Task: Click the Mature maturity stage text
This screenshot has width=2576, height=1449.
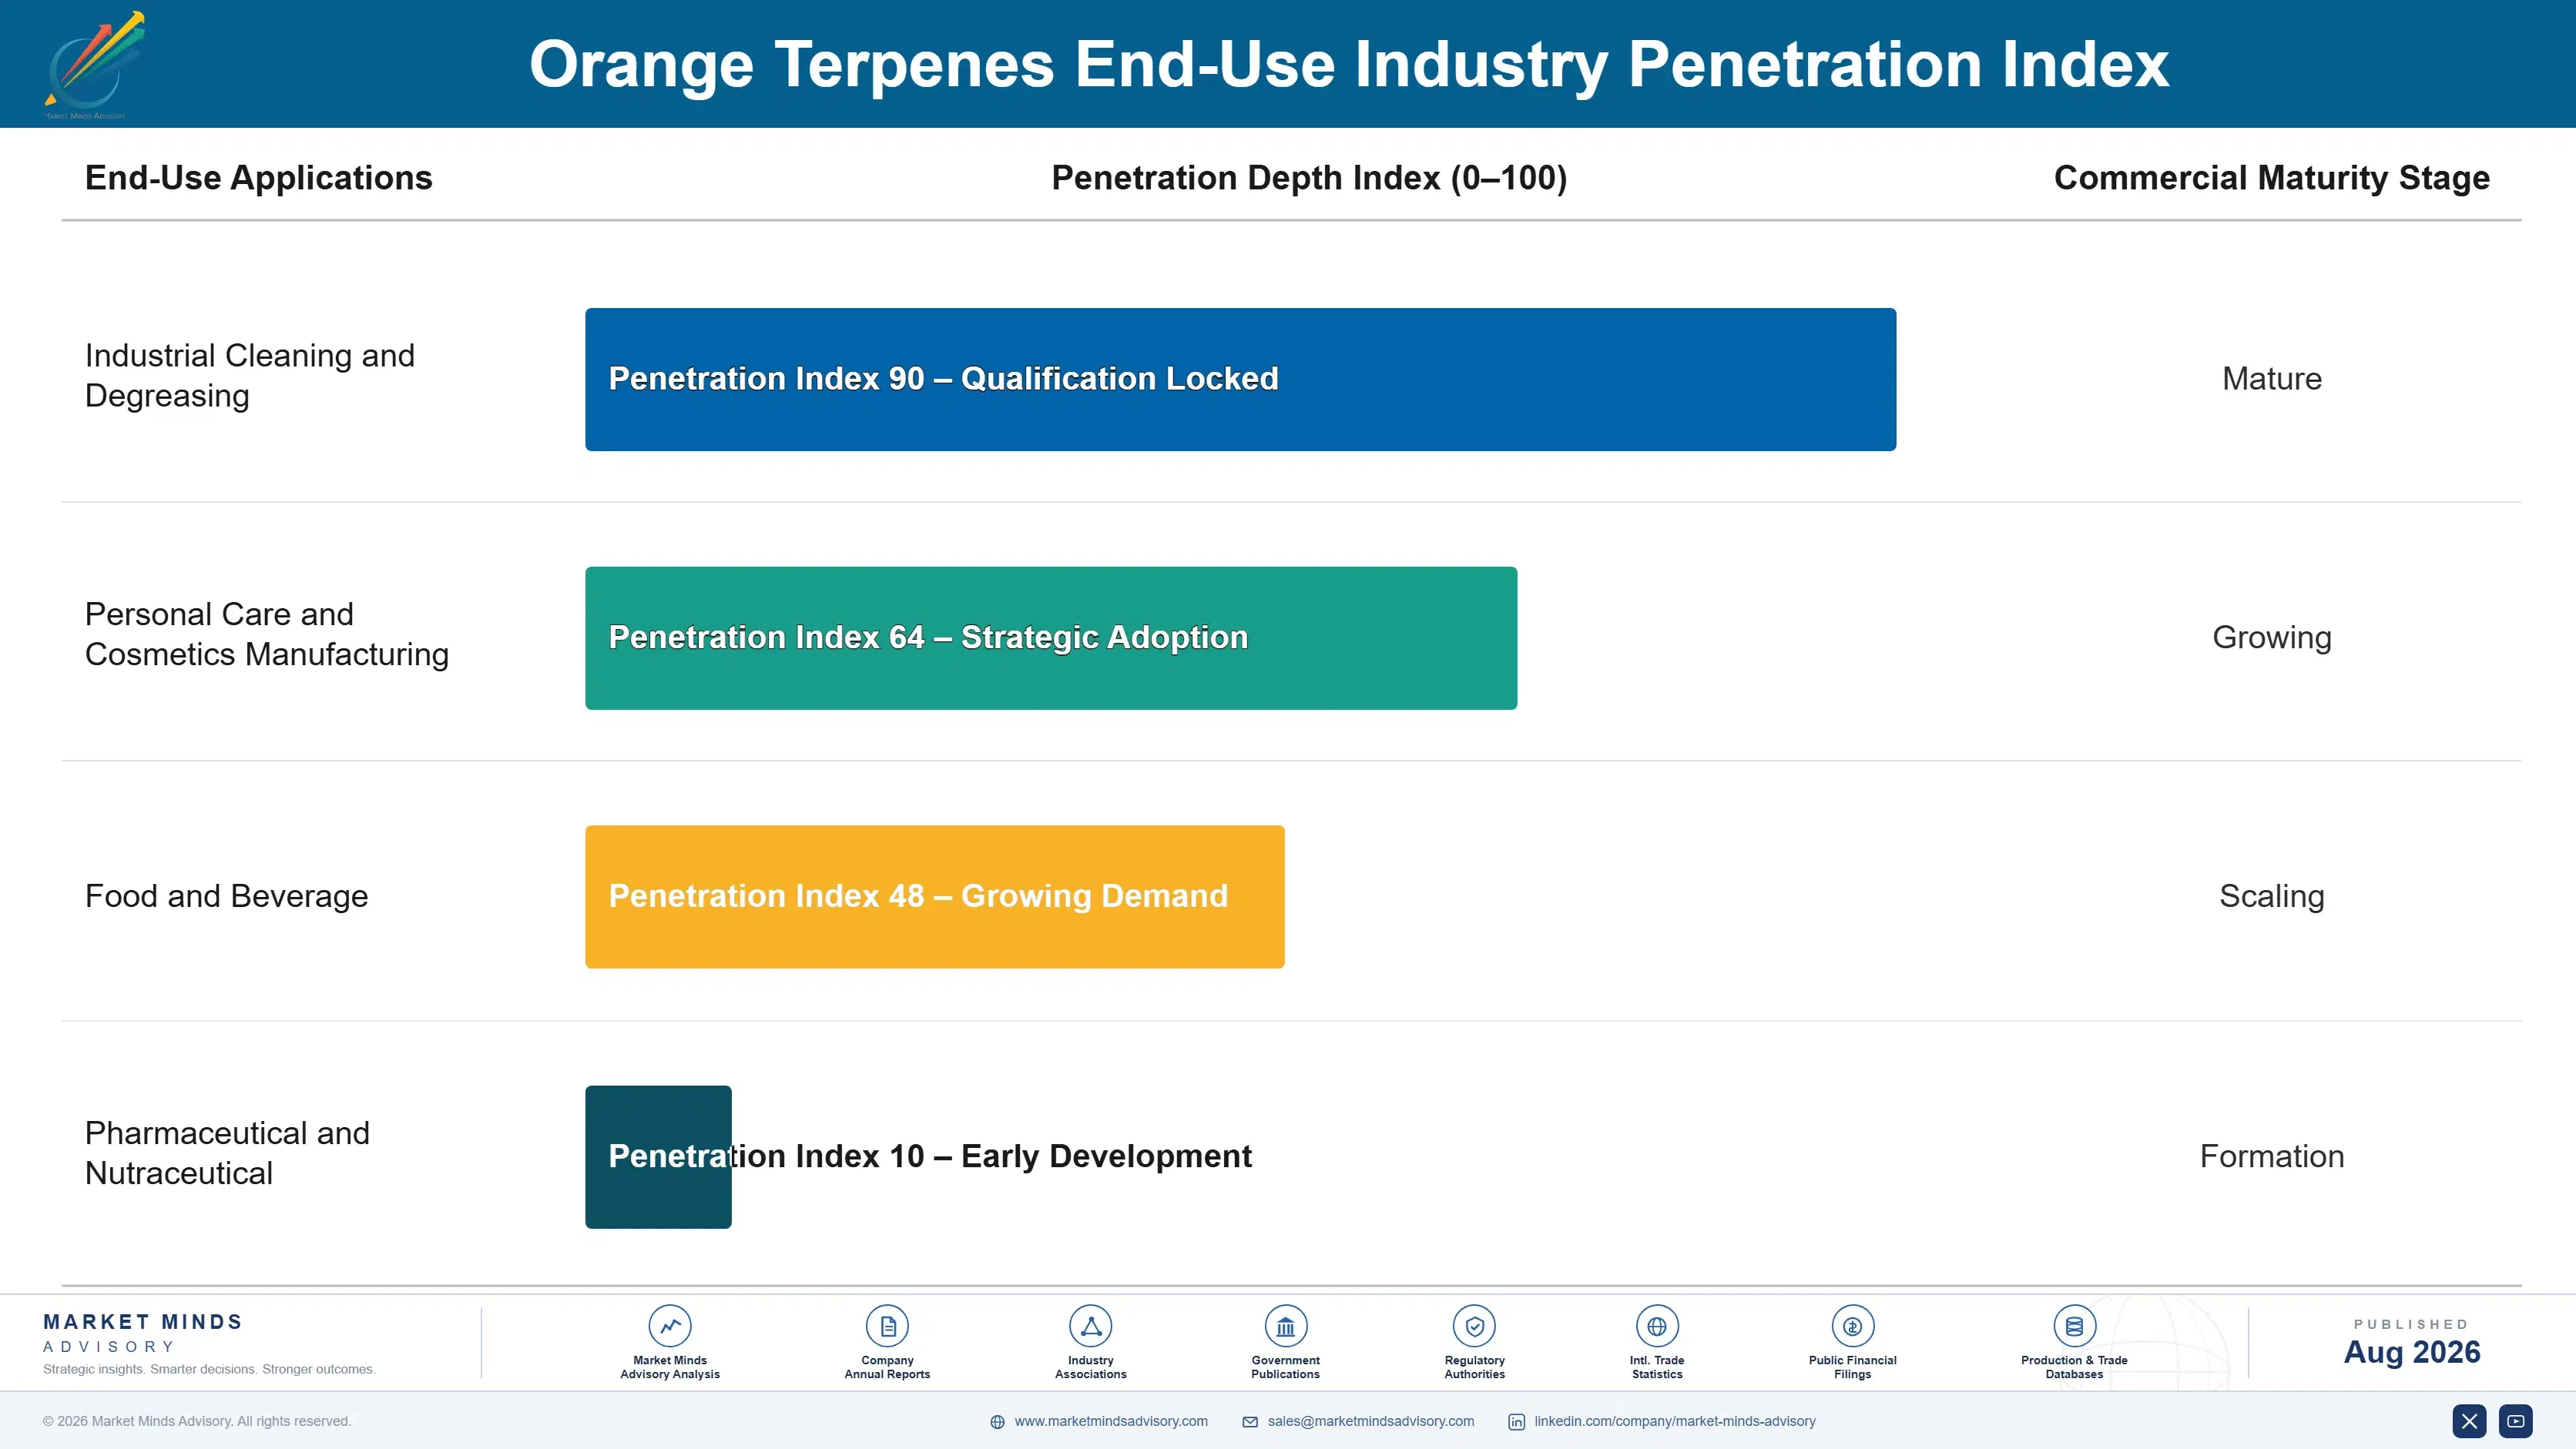Action: tap(2272, 379)
